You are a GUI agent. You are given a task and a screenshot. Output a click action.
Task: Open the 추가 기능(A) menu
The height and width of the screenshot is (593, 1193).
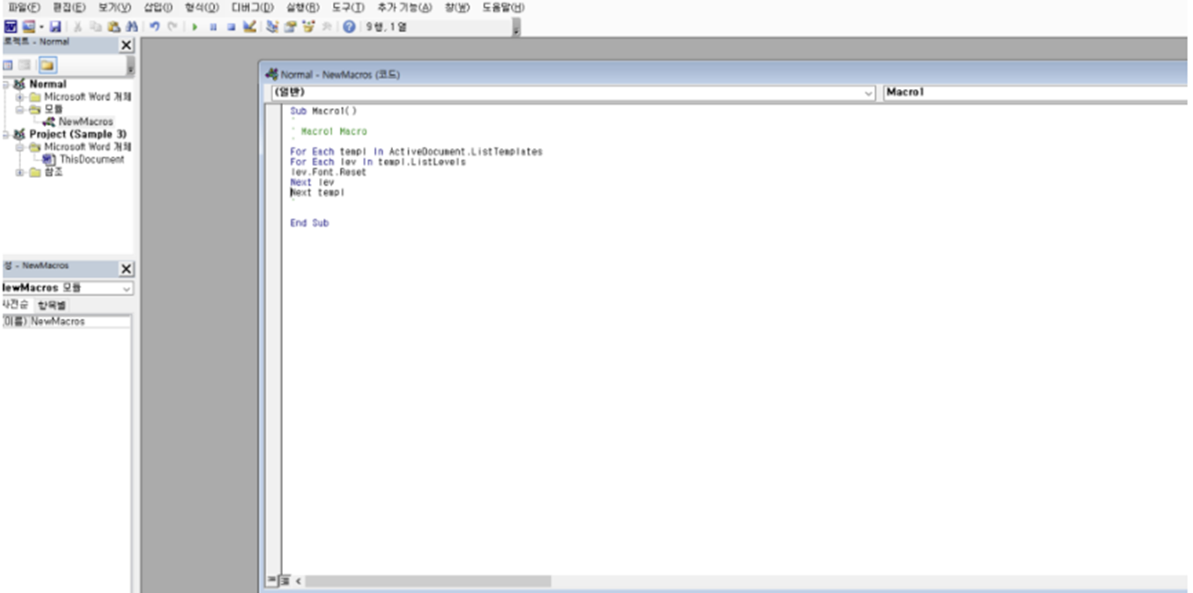[x=404, y=7]
